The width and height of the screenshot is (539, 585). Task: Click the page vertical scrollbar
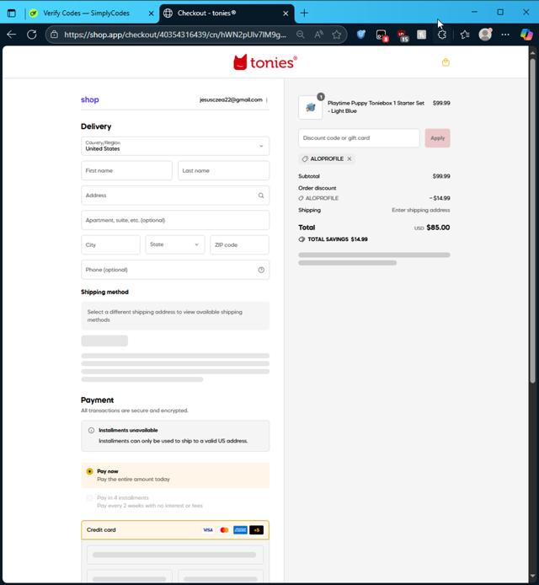pos(532,220)
